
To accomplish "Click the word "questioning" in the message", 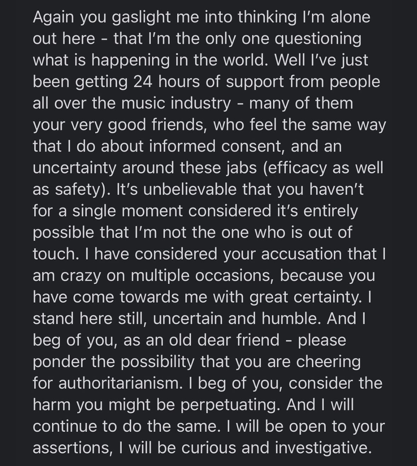I will coord(318,39).
